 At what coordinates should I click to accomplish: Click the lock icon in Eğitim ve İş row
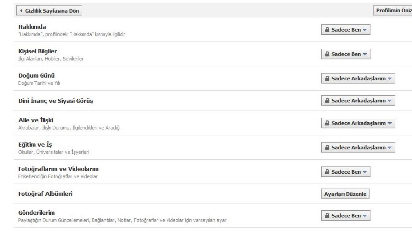pyautogui.click(x=327, y=148)
